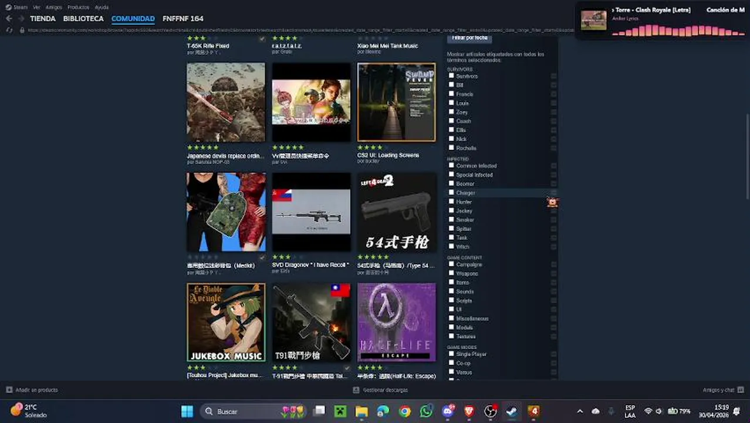Viewport: 750px width, 423px height.
Task: Check the Bill filter checkbox
Action: point(451,85)
